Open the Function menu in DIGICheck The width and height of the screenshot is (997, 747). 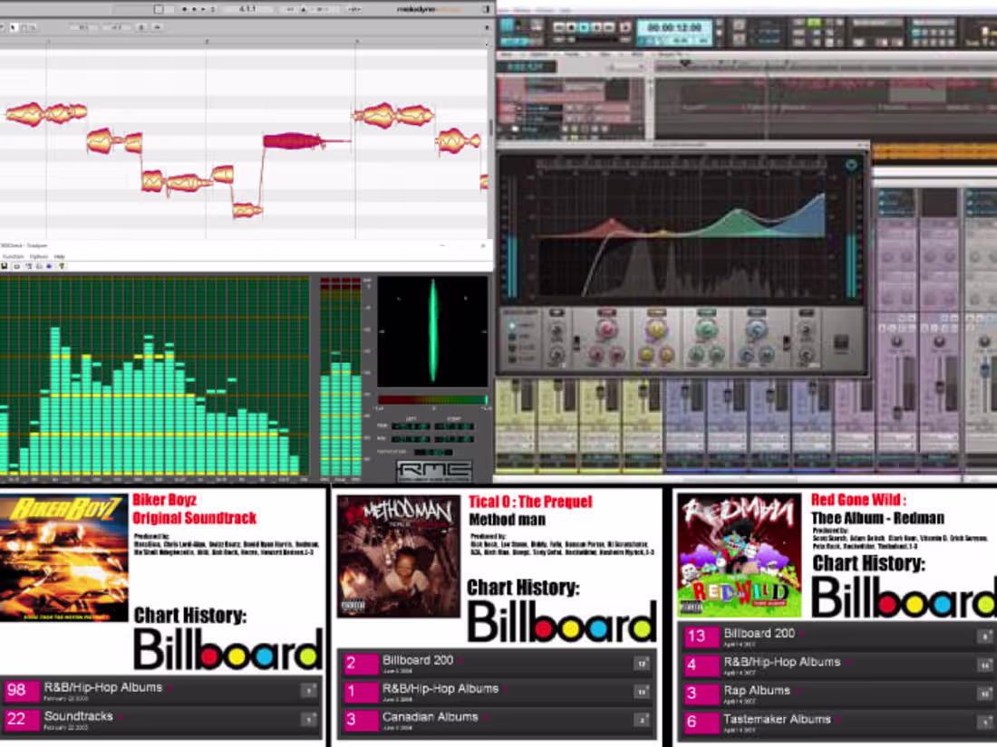pos(14,258)
